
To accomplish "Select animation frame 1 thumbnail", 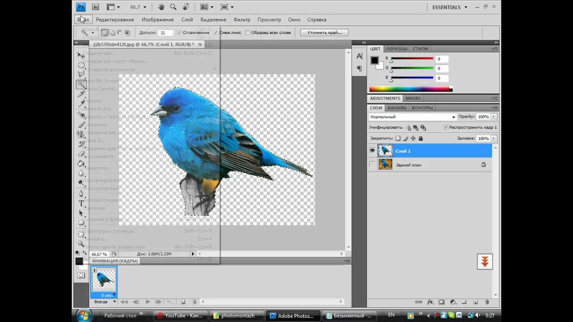I will click(104, 279).
